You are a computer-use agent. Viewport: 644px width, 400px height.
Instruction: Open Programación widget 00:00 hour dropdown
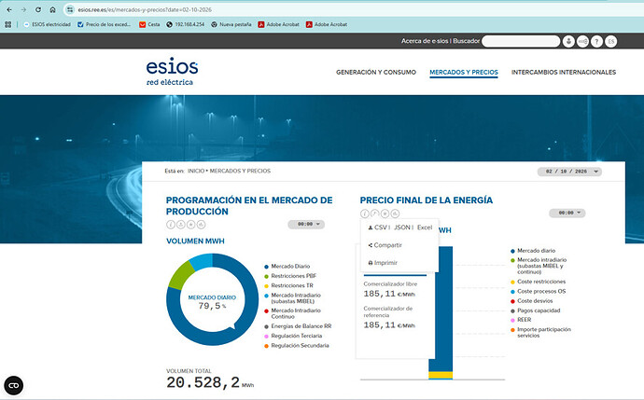[306, 224]
